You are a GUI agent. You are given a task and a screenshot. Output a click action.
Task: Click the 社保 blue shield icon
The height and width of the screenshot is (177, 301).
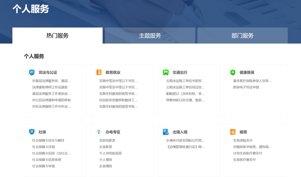pos(32,132)
